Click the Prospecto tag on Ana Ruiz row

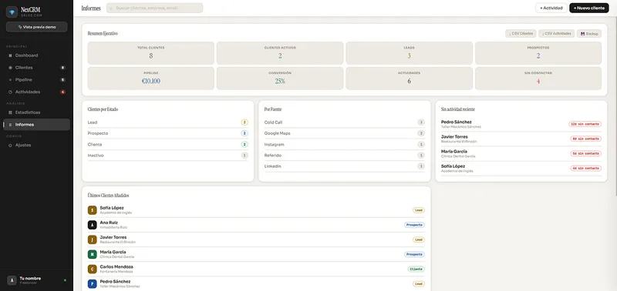tap(414, 225)
